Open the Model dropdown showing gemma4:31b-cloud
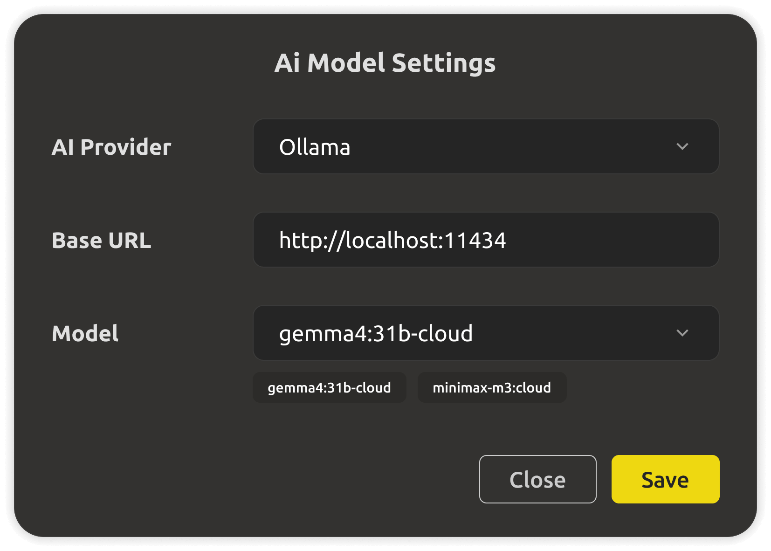The width and height of the screenshot is (771, 551). tap(486, 333)
